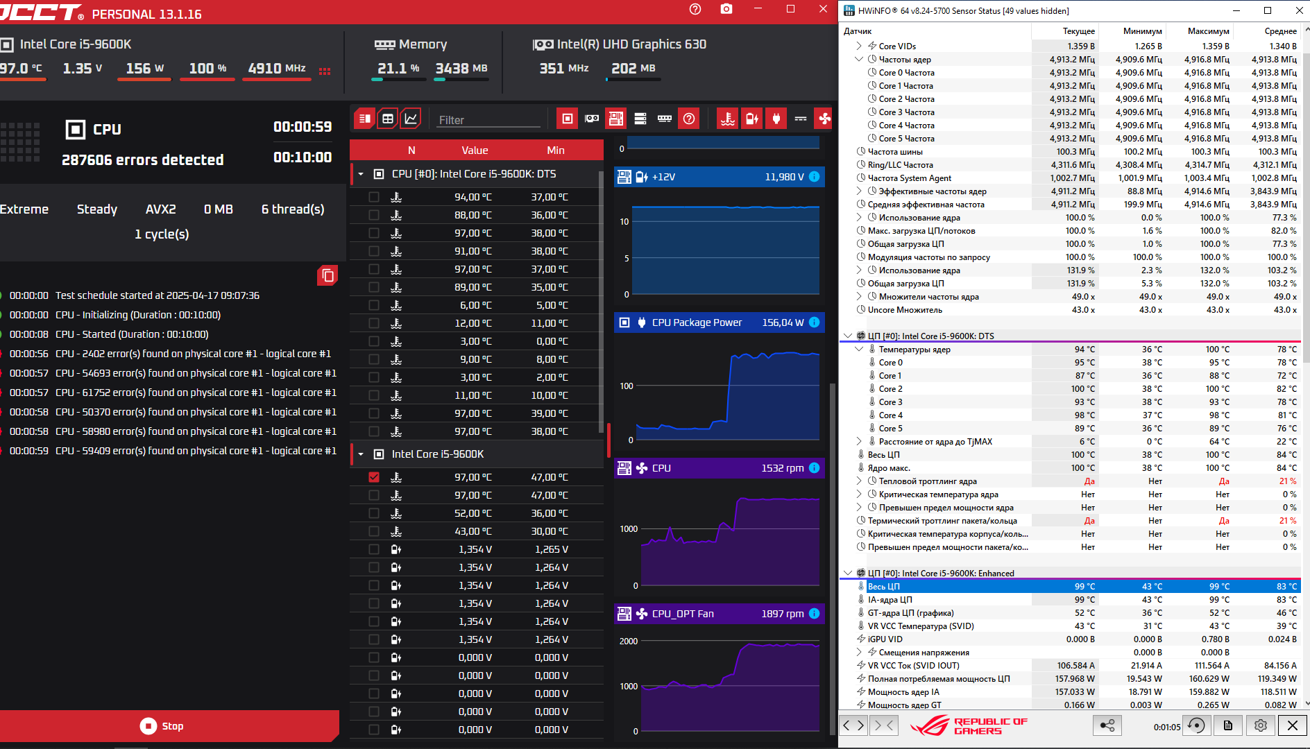Expand the Core VIDs tree node
Screen dimensions: 1310x749
point(859,46)
